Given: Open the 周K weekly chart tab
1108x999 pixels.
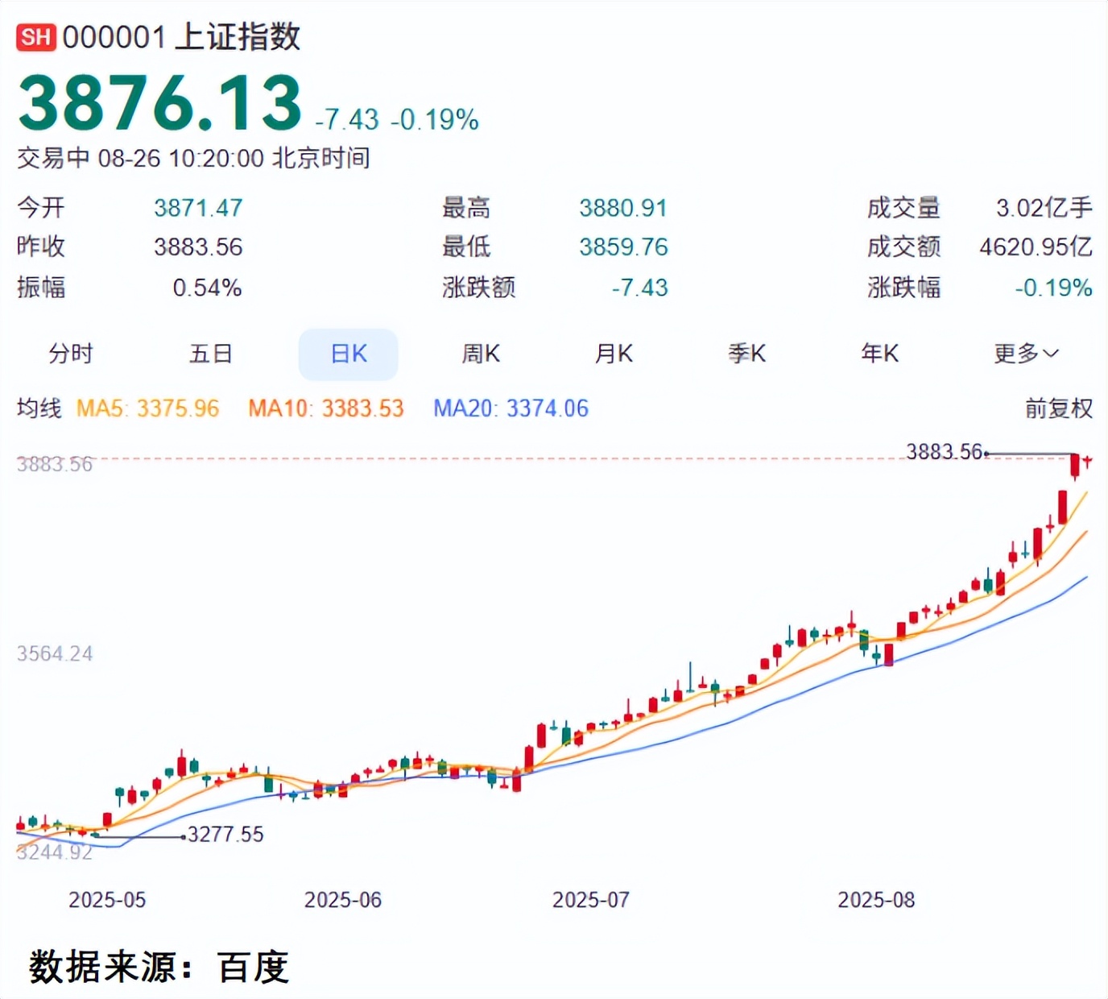Looking at the screenshot, I should click(481, 354).
